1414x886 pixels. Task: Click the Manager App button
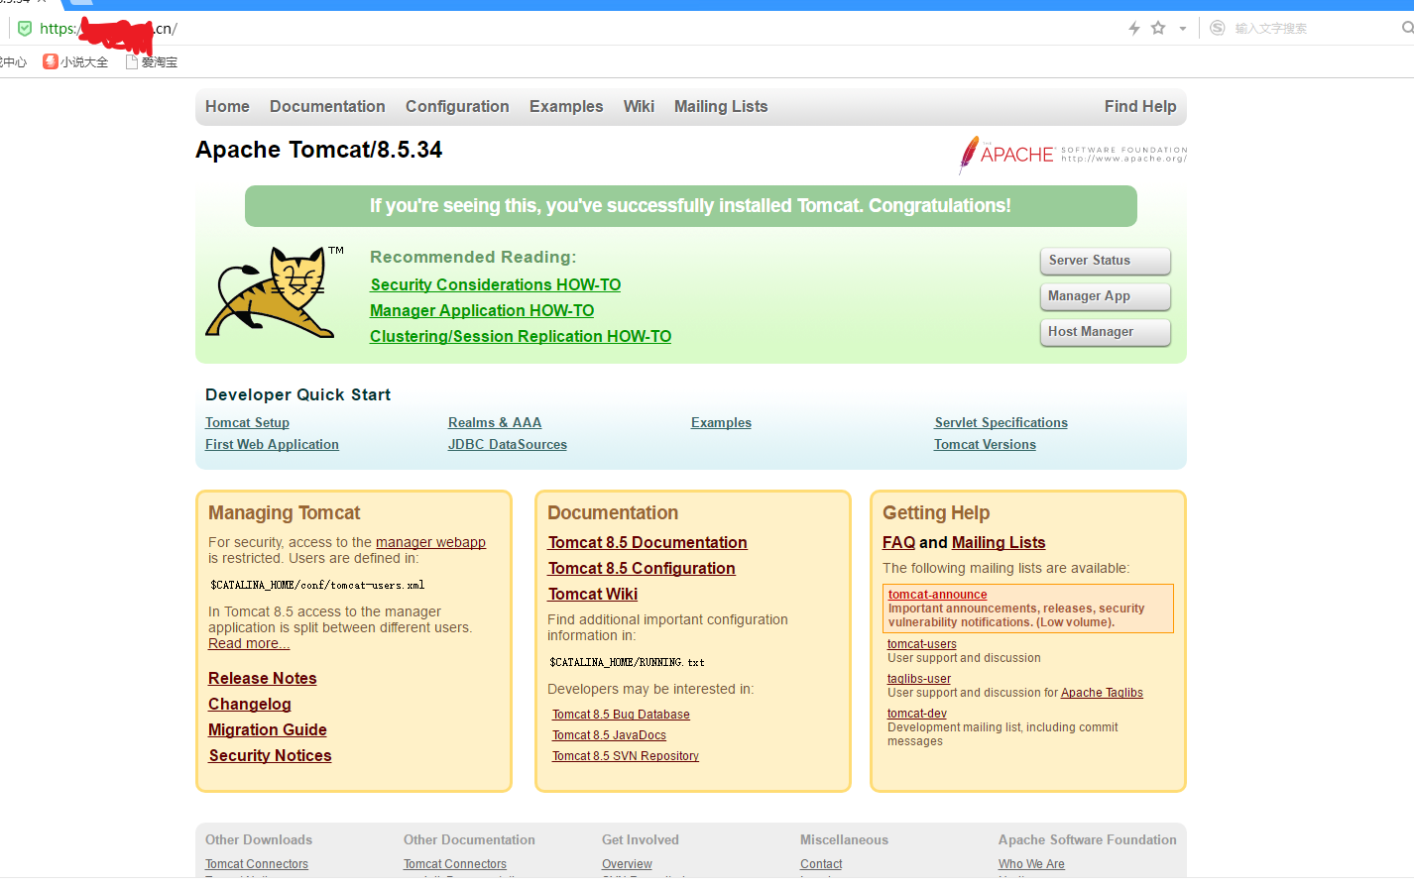pyautogui.click(x=1105, y=296)
